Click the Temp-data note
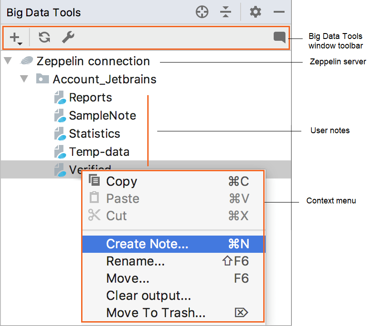Viewport: 372px width, 328px height. 99,152
